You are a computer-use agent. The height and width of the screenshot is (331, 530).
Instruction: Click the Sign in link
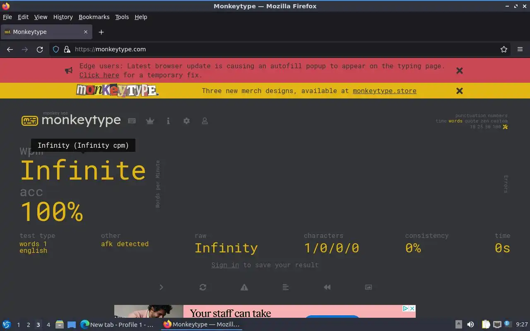point(225,265)
